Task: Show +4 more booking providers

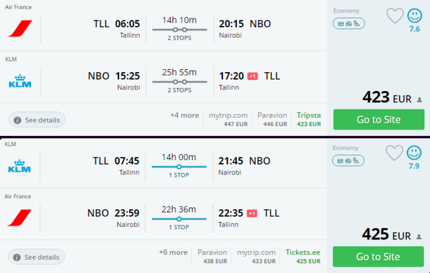Action: (184, 115)
